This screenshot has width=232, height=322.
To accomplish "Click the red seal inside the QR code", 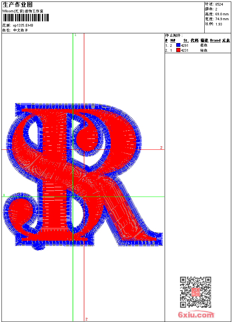I will [x=195, y=292].
